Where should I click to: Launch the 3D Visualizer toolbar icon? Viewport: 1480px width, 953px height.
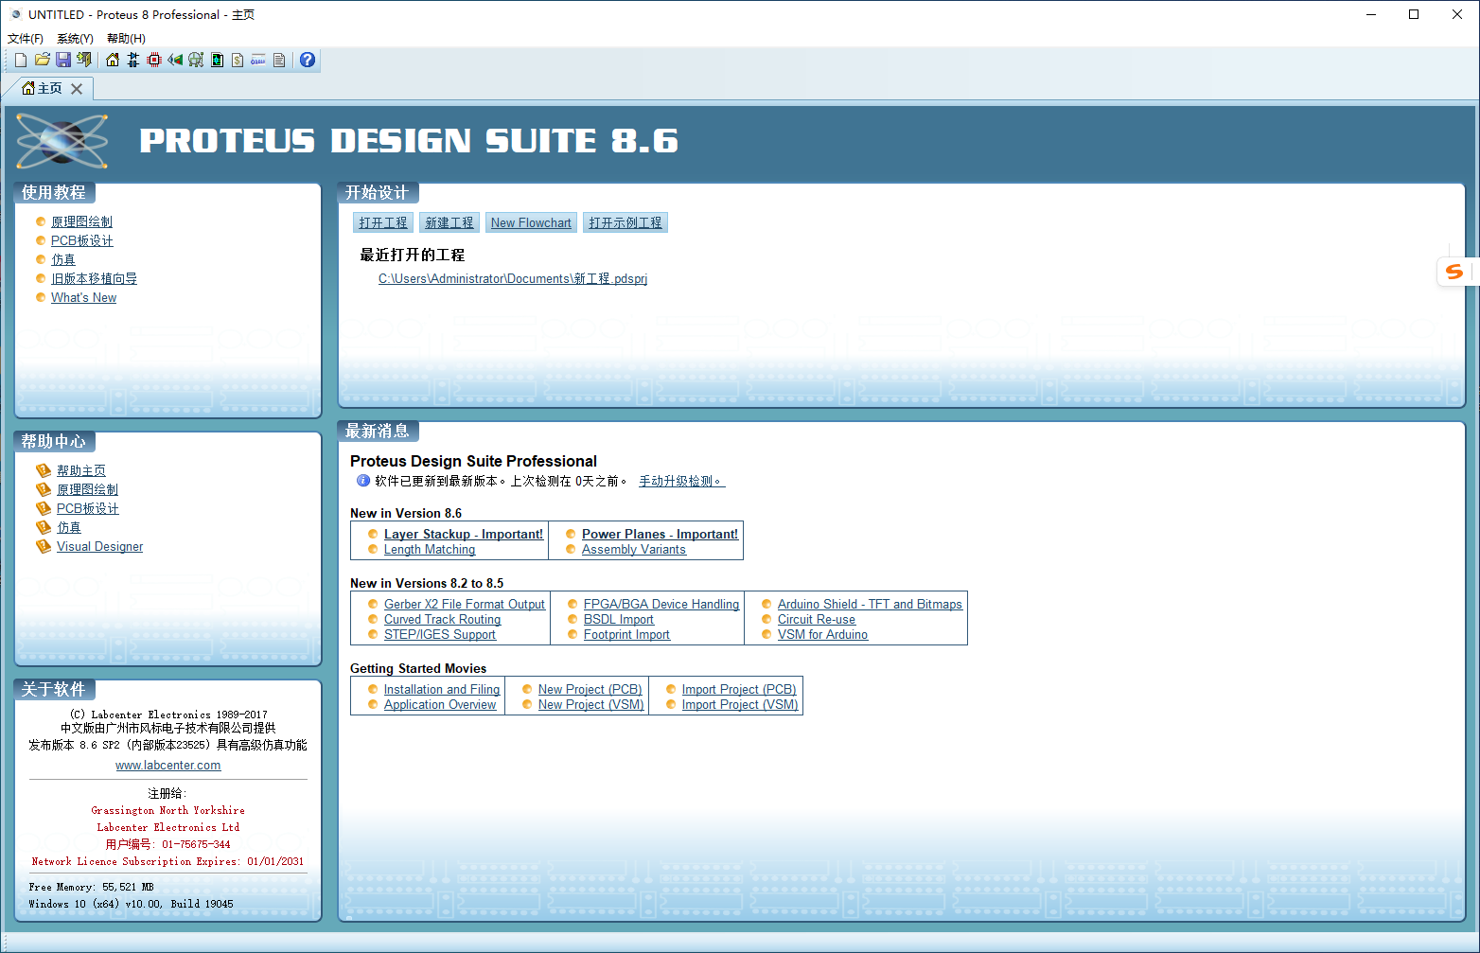pos(175,60)
